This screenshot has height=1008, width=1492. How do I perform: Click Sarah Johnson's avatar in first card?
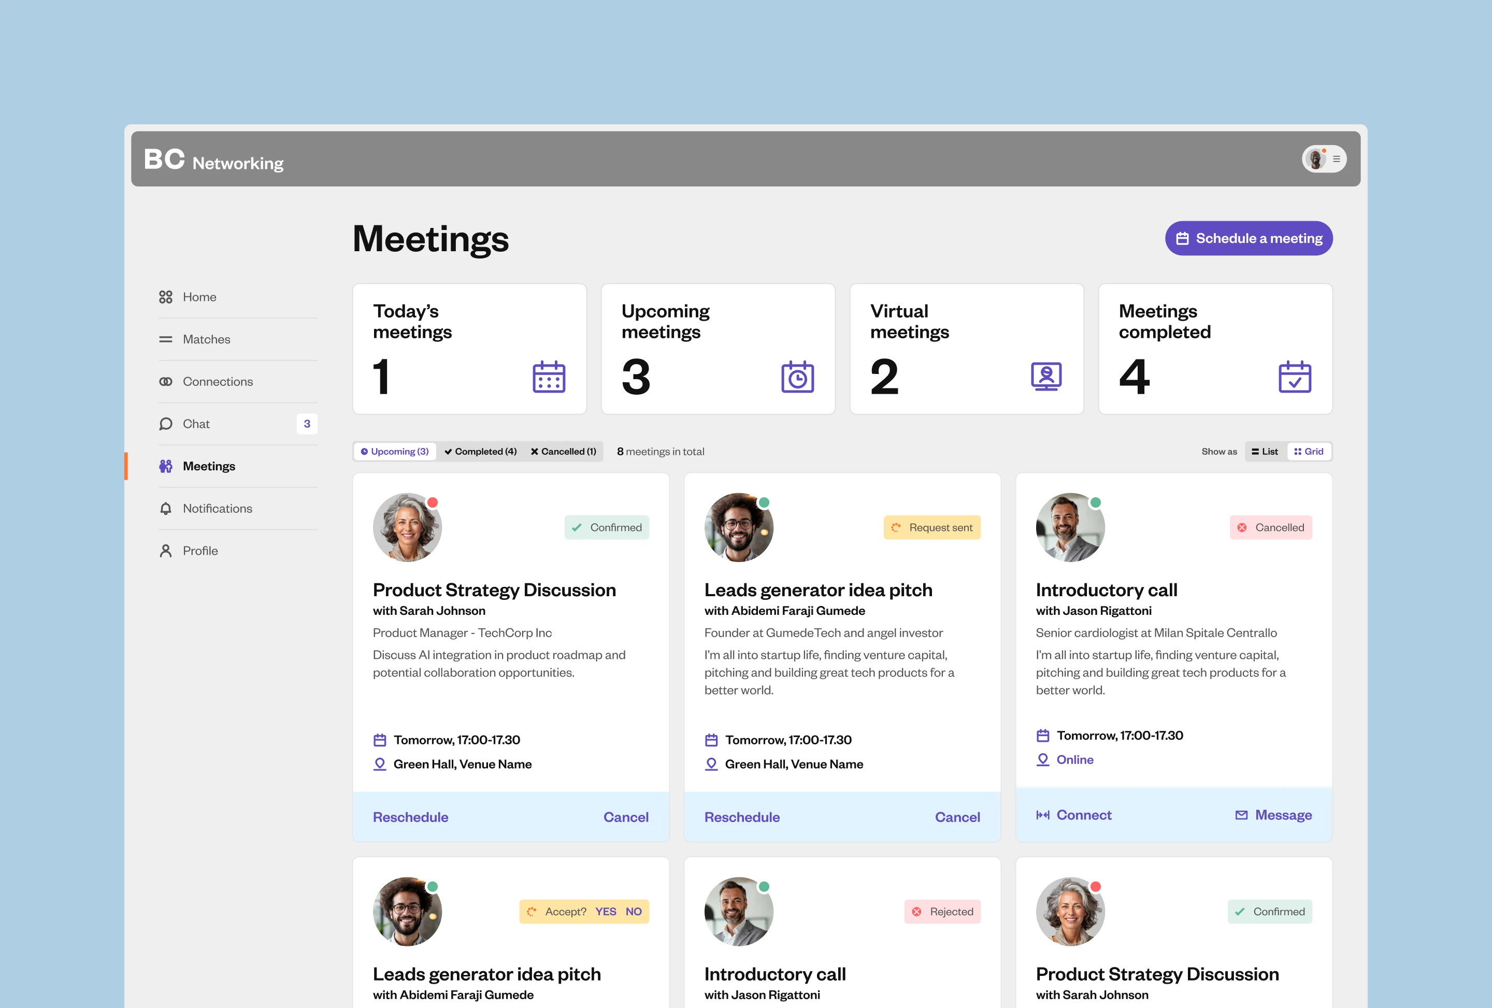click(407, 528)
